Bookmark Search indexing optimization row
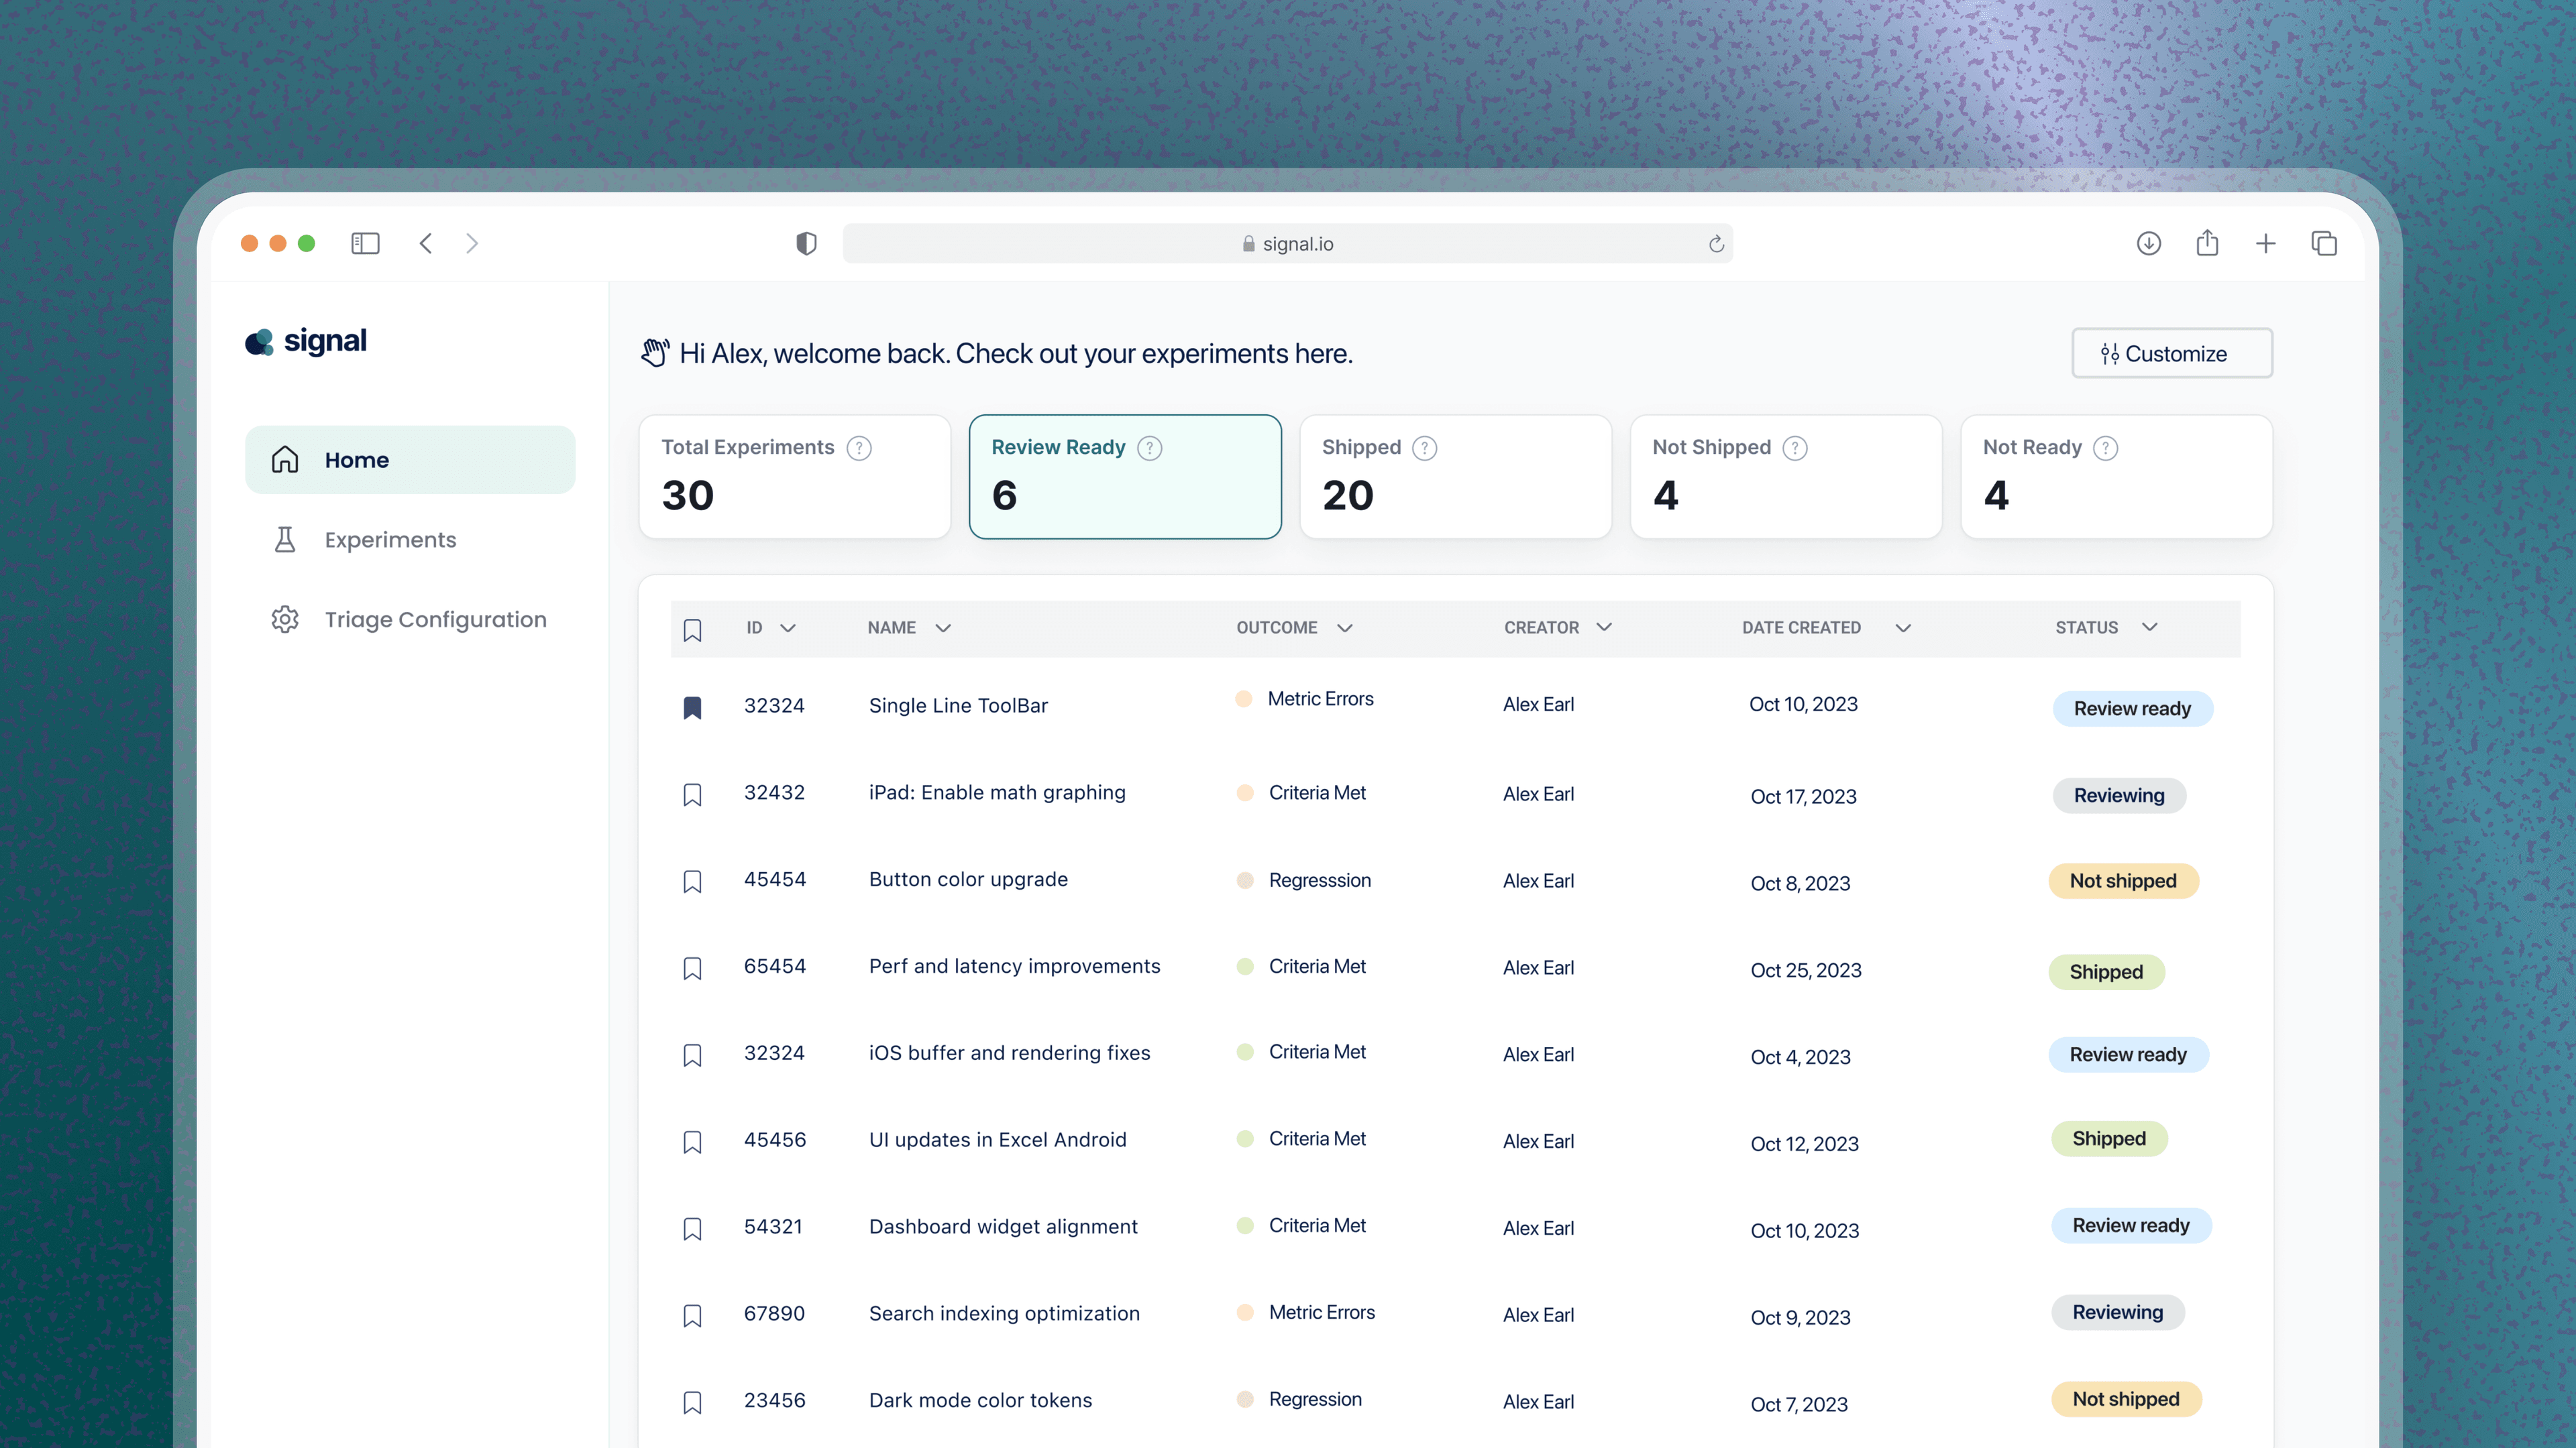This screenshot has height=1448, width=2576. coord(692,1316)
